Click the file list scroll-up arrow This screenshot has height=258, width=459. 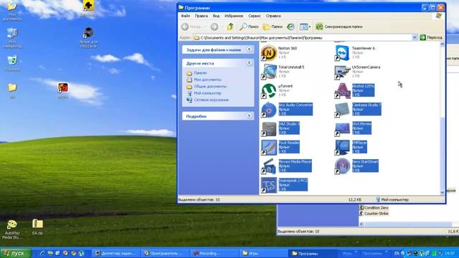(443, 44)
